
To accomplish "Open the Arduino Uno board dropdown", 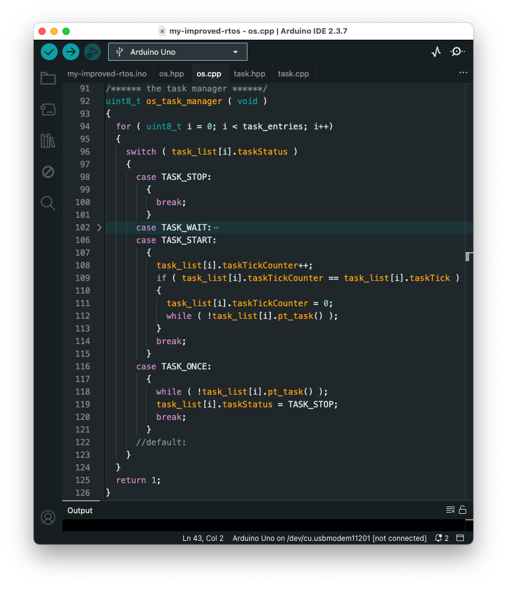I will point(178,52).
